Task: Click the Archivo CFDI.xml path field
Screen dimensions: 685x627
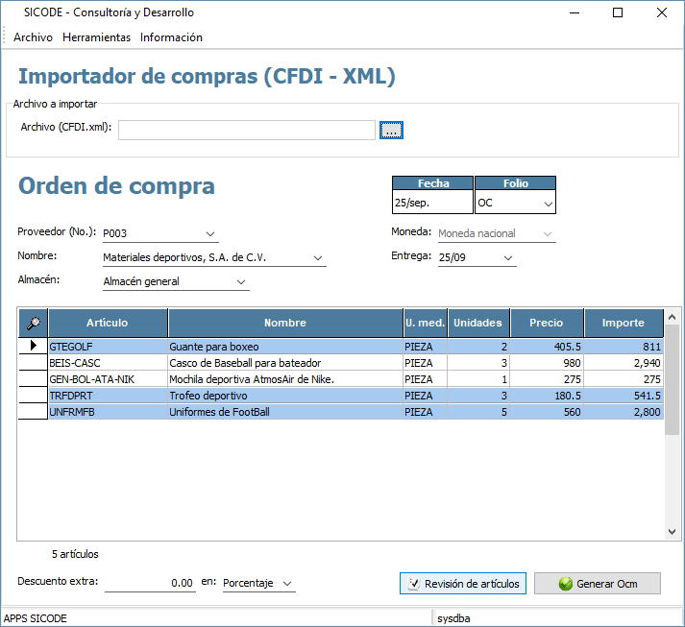Action: point(246,130)
